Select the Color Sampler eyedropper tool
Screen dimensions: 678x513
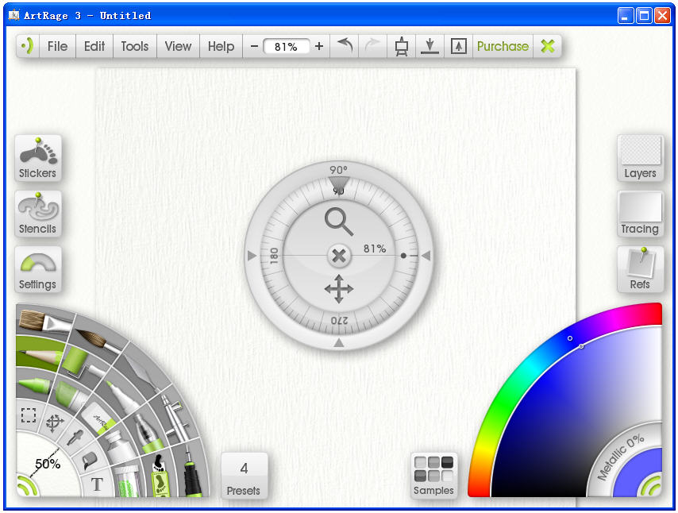[75, 438]
